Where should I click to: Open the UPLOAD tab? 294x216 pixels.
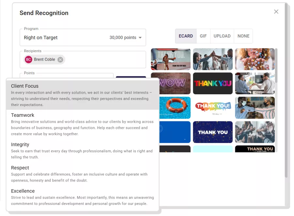click(x=222, y=36)
